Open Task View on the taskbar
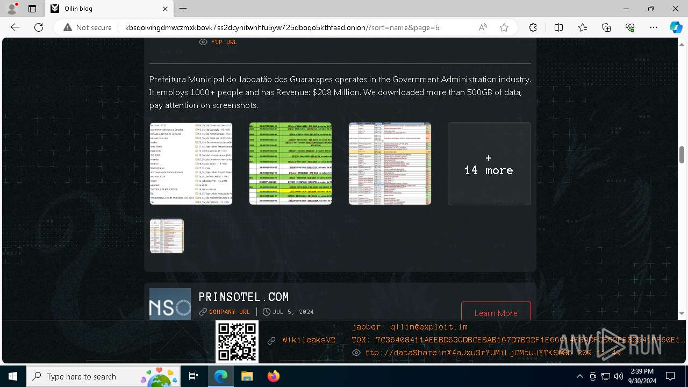 point(193,376)
